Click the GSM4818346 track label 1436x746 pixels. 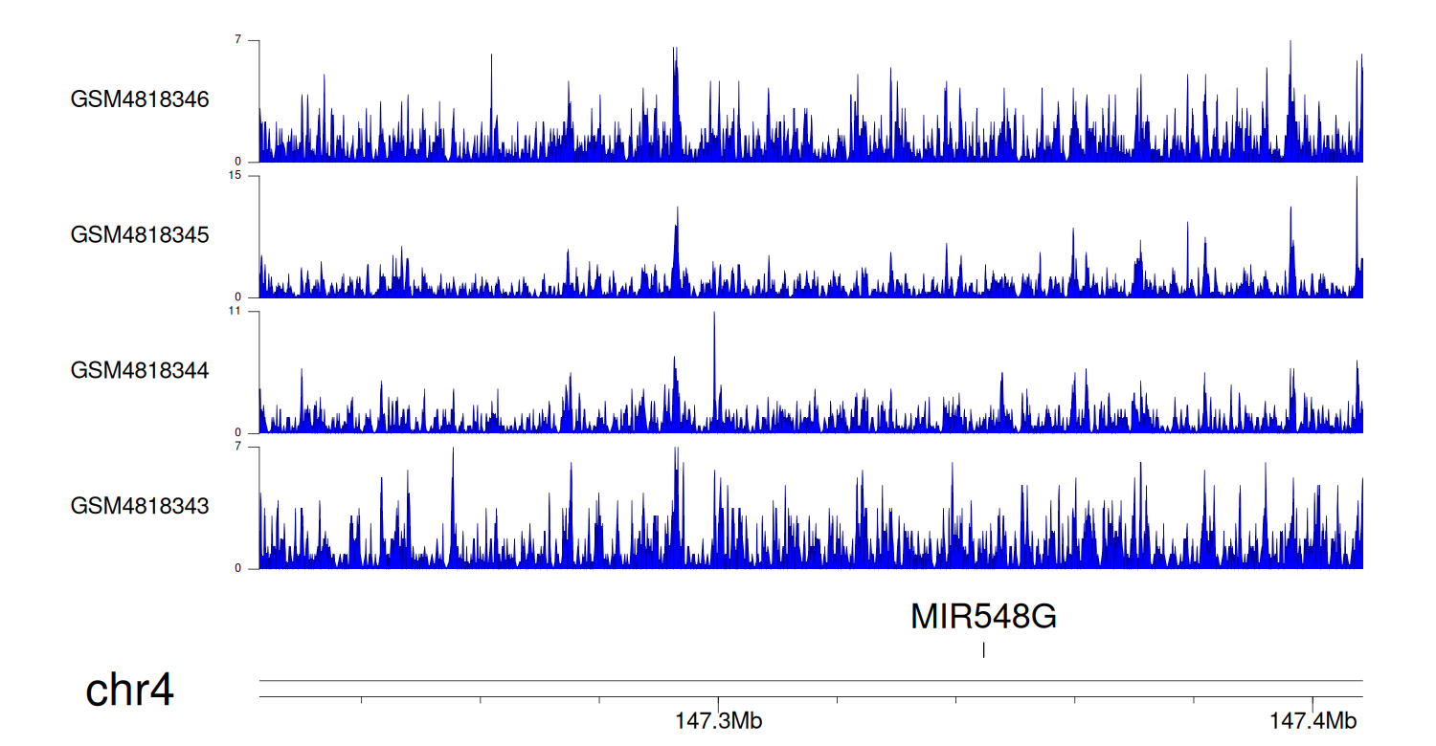tap(140, 99)
